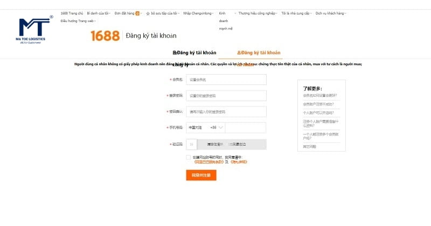The height and width of the screenshot is (226, 431).
Task: Click the orange register submit button
Action: [x=201, y=175]
